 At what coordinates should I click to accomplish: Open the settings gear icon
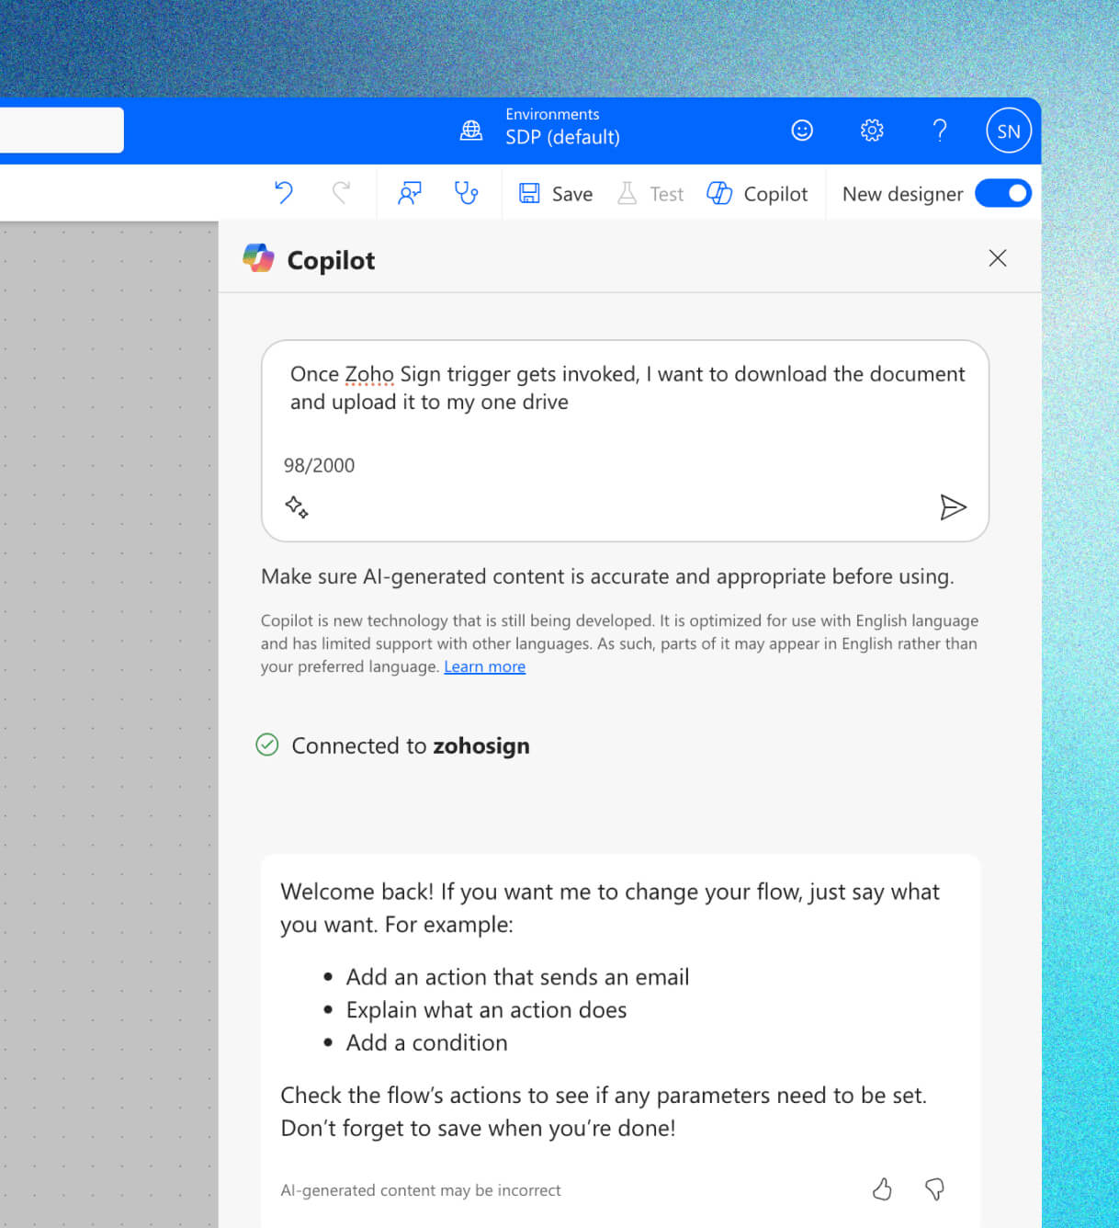click(x=872, y=131)
